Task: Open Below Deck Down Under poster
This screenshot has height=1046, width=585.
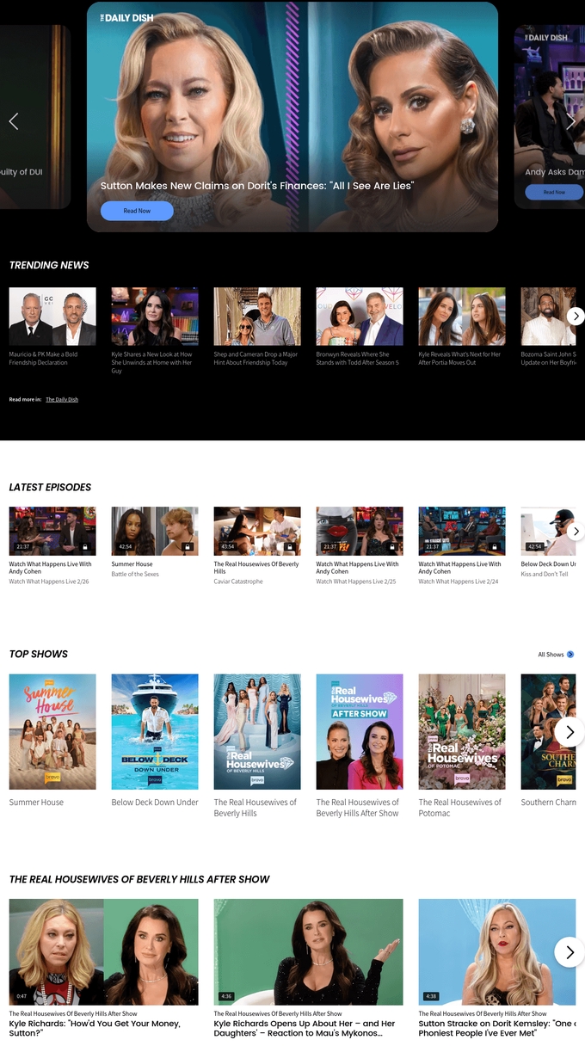Action: point(155,732)
